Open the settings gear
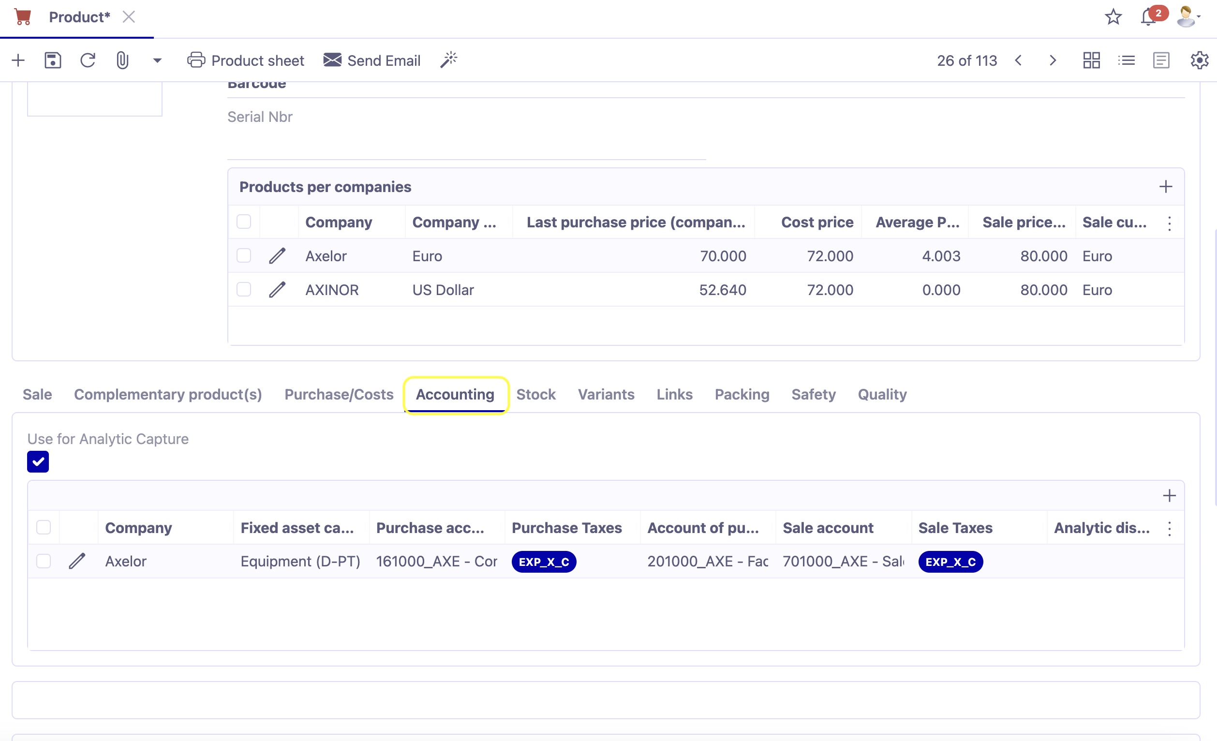Screen dimensions: 1217x741 [1199, 60]
